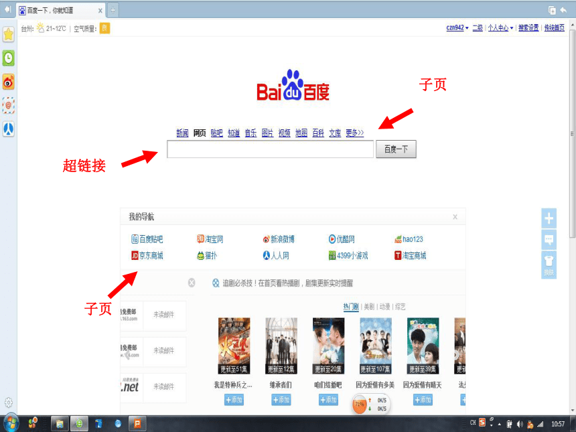Select the 综艺 tab
The height and width of the screenshot is (432, 576).
tap(401, 307)
